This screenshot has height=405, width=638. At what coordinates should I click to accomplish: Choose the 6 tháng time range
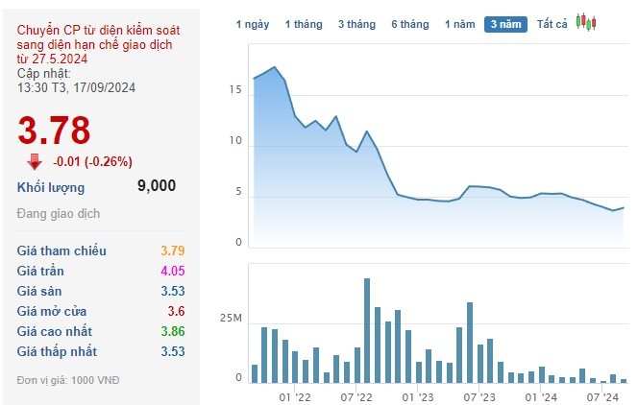point(409,23)
